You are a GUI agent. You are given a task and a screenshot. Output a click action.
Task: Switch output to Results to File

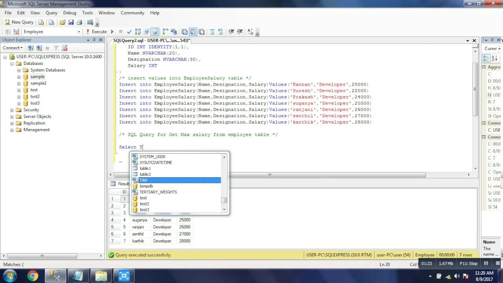coord(201,31)
